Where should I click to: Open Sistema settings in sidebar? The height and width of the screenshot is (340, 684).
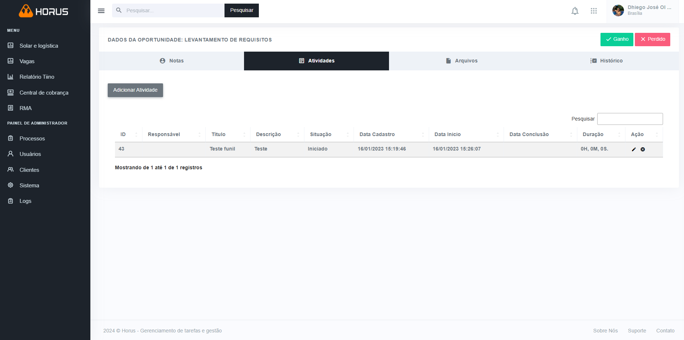(x=29, y=186)
